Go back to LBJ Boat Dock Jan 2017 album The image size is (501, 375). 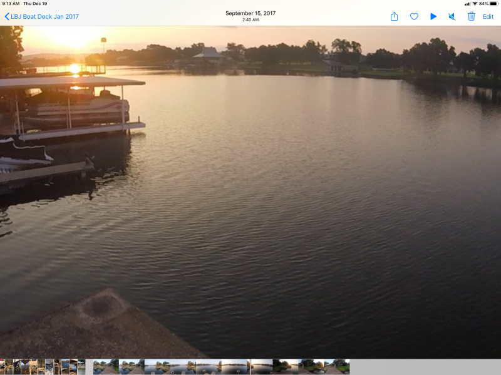click(x=41, y=17)
